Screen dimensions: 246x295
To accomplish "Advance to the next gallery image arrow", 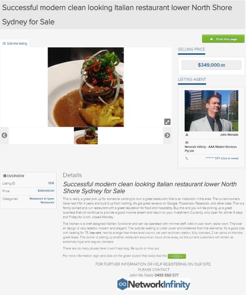I will (x=167, y=135).
